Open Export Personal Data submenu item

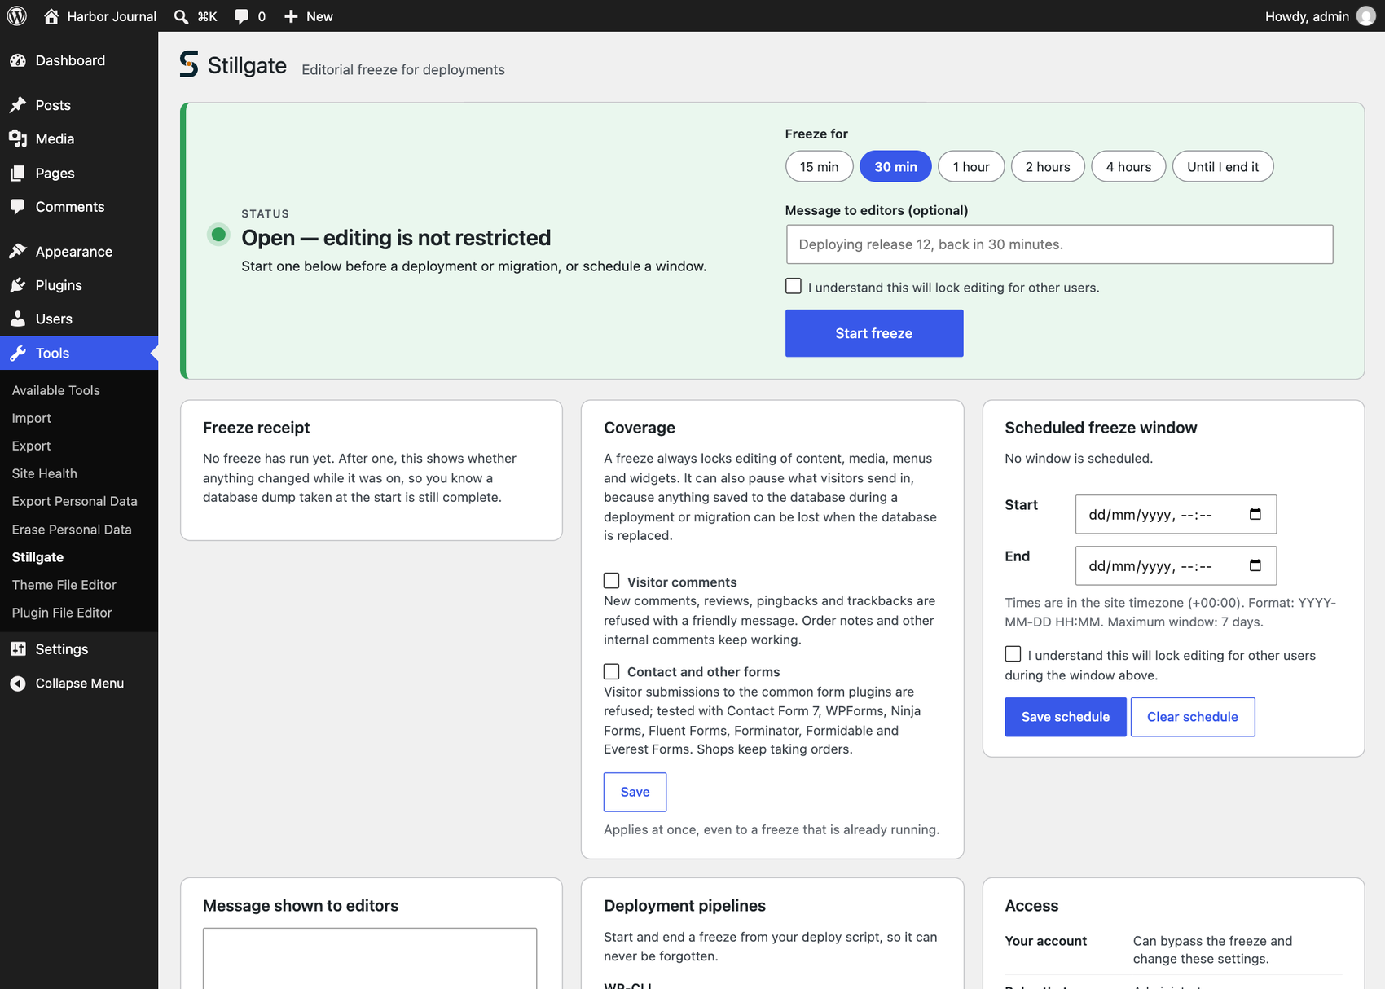[x=75, y=501]
